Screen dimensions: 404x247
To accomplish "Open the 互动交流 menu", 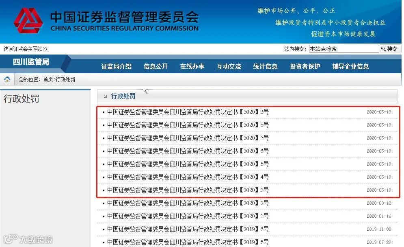I will (229, 67).
